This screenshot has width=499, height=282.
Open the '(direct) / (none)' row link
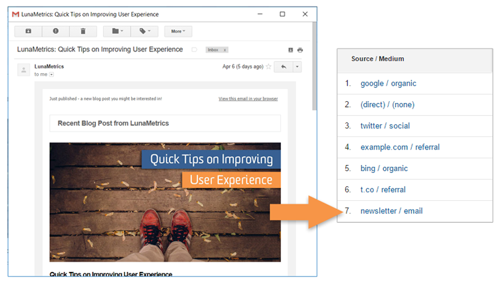click(x=387, y=104)
